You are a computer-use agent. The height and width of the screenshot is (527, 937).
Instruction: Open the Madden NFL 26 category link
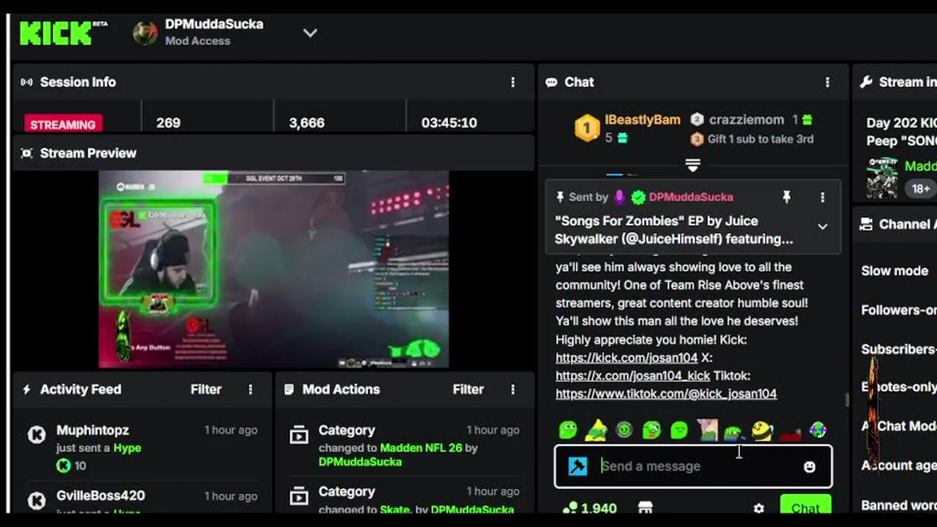pos(421,448)
